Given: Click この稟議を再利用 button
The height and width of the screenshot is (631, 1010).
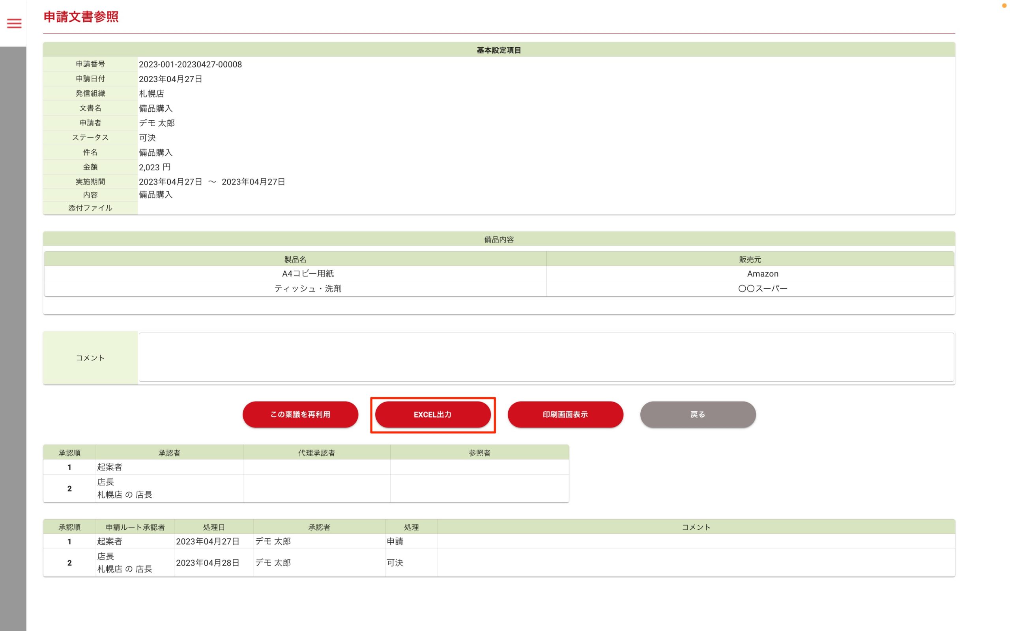Looking at the screenshot, I should [300, 414].
